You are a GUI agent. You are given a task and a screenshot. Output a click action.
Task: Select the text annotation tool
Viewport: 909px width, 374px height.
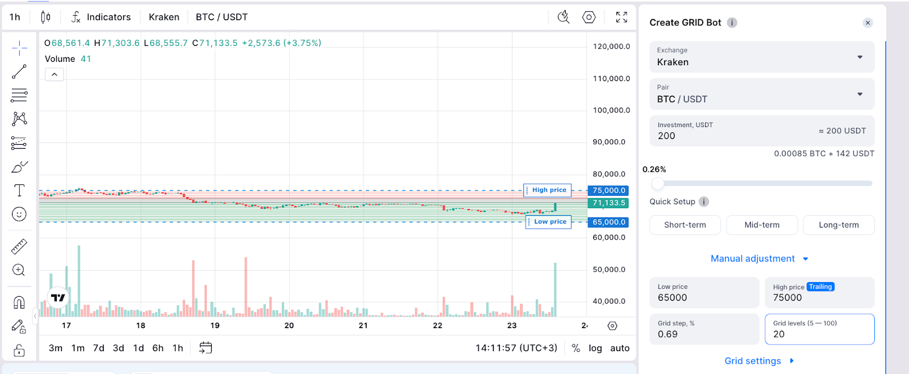click(x=19, y=190)
